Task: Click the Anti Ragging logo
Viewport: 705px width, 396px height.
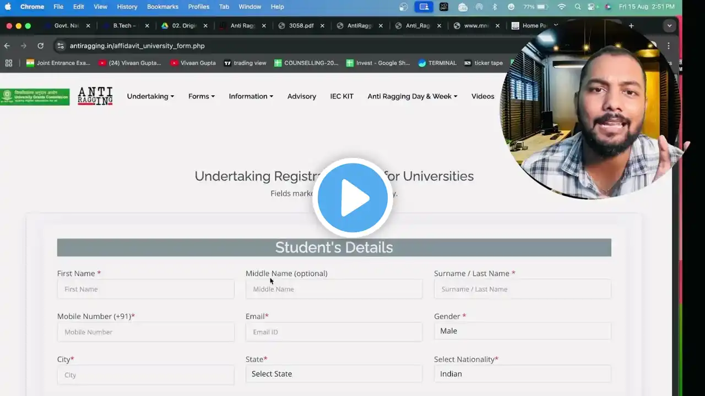Action: pyautogui.click(x=95, y=96)
